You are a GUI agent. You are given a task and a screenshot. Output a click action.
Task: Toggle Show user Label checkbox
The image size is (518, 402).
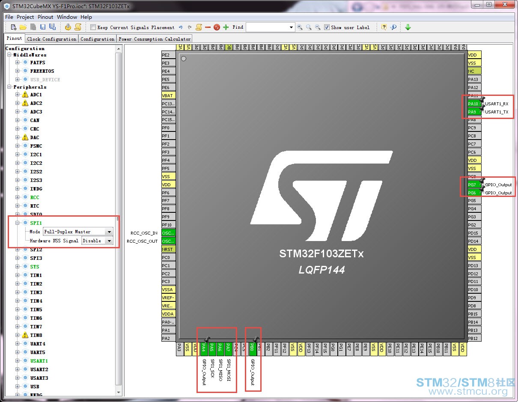(327, 27)
